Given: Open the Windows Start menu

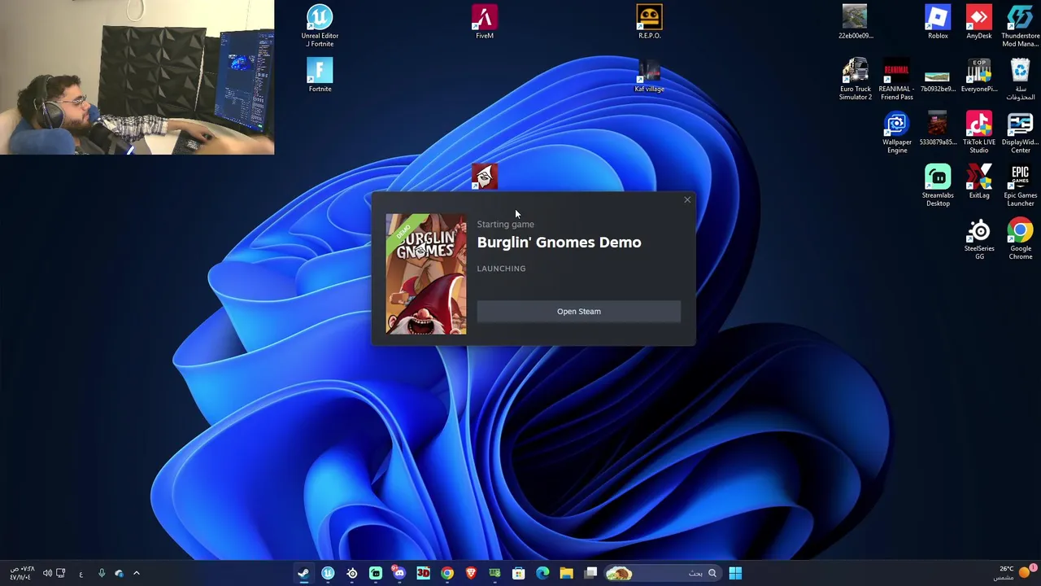Looking at the screenshot, I should [x=735, y=573].
